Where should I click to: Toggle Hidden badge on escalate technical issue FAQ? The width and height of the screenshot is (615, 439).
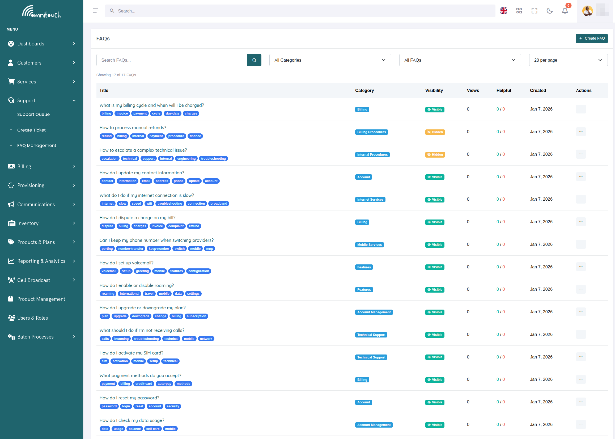pos(435,155)
